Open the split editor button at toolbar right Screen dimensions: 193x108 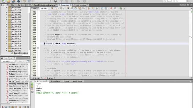(191, 8)
